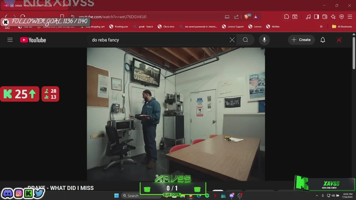Open the taskbar app right of Discord

tap(240, 196)
